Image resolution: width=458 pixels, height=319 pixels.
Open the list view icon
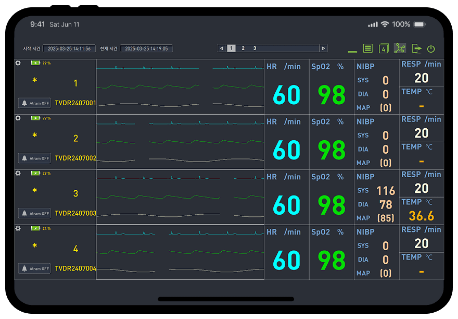[368, 48]
